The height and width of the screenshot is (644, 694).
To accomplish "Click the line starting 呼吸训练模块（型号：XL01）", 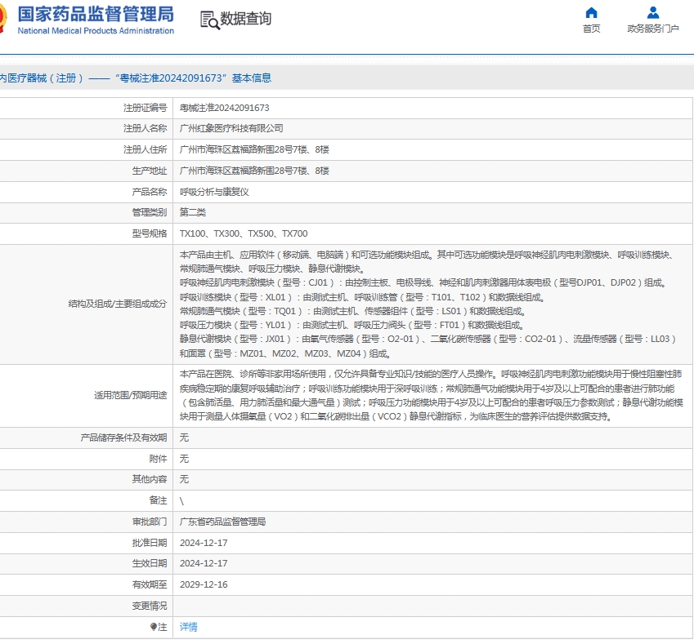I will (x=362, y=297).
